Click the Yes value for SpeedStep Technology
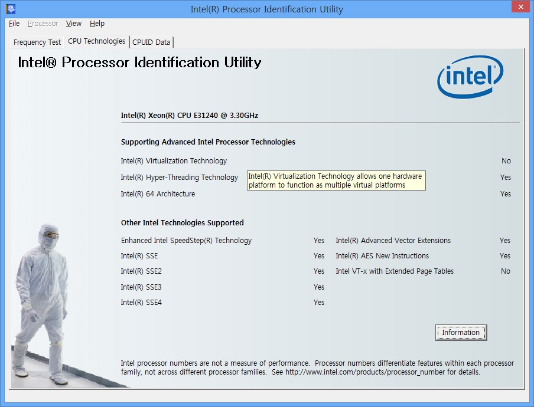The width and height of the screenshot is (534, 407). pos(319,241)
